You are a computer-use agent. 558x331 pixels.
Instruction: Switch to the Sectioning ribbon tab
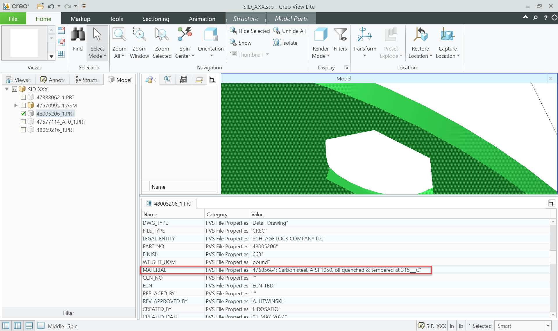[156, 18]
